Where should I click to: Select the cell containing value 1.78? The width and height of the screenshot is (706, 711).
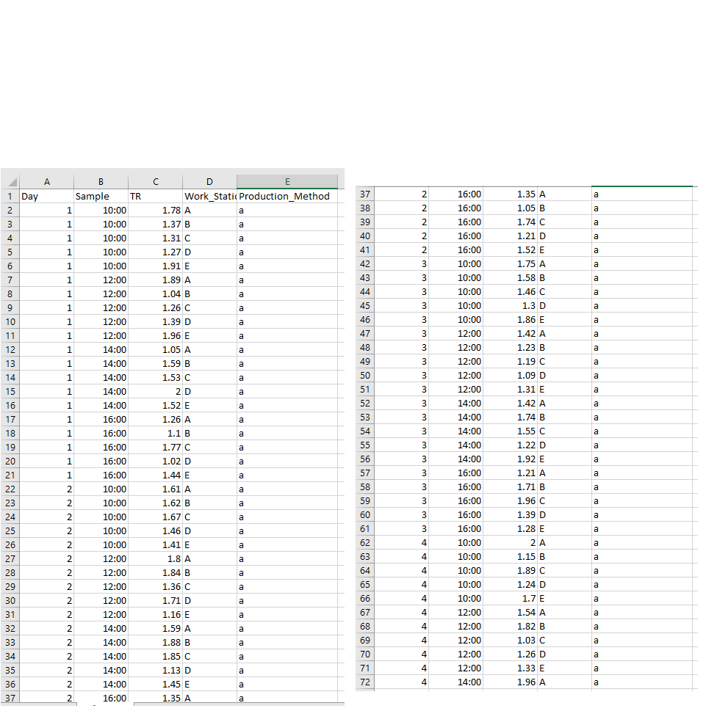[155, 210]
